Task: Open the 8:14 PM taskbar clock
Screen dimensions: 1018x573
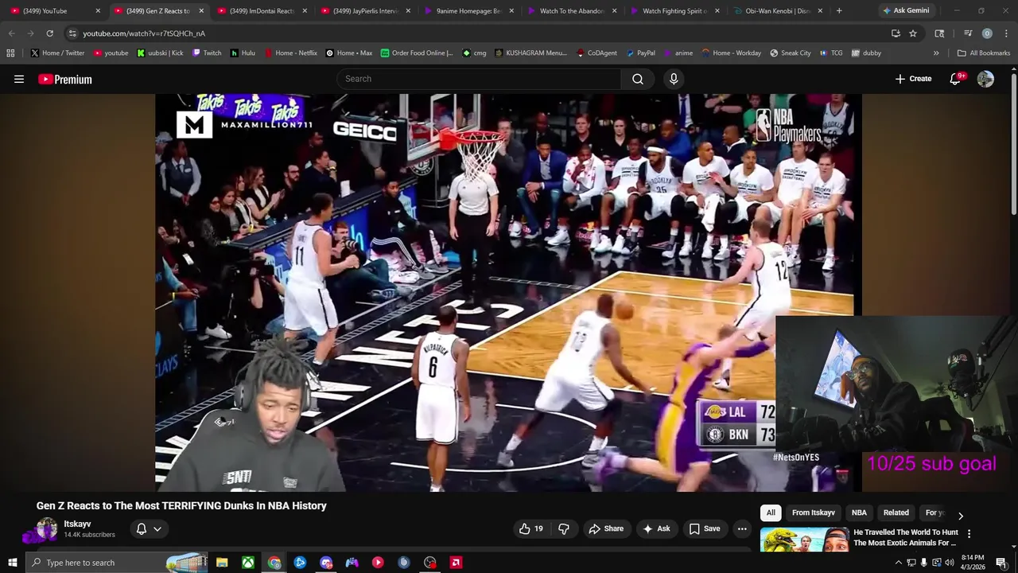Action: click(x=973, y=563)
